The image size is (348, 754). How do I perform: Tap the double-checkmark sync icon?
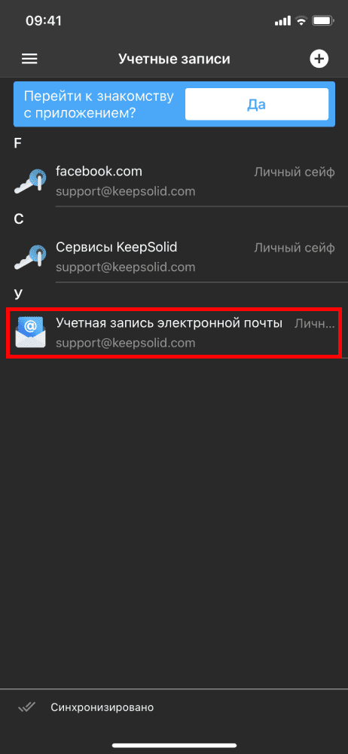[x=26, y=707]
